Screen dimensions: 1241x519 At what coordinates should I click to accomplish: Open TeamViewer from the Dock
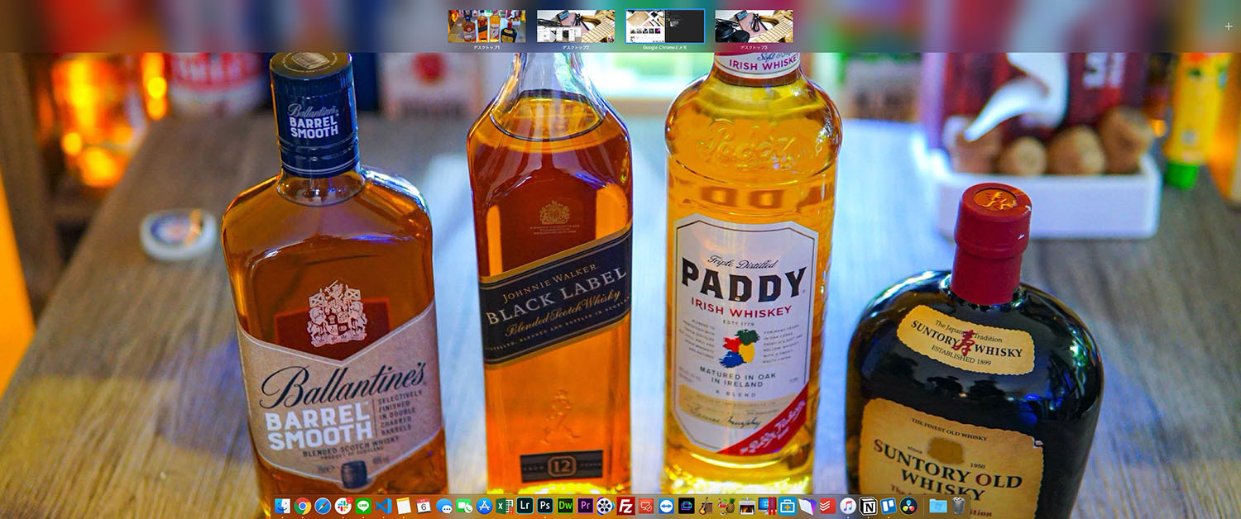(666, 506)
